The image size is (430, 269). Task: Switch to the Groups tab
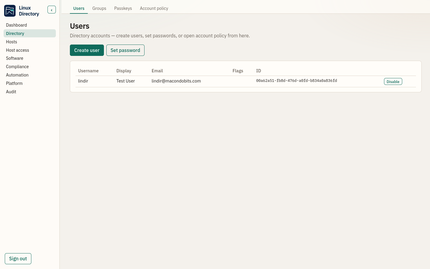[99, 8]
